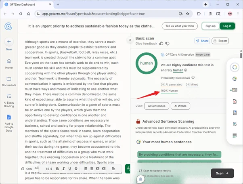Open the Chrome three-dot menu
This screenshot has height=184, width=243.
click(x=238, y=14)
